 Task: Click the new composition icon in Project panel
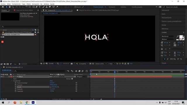8,64
